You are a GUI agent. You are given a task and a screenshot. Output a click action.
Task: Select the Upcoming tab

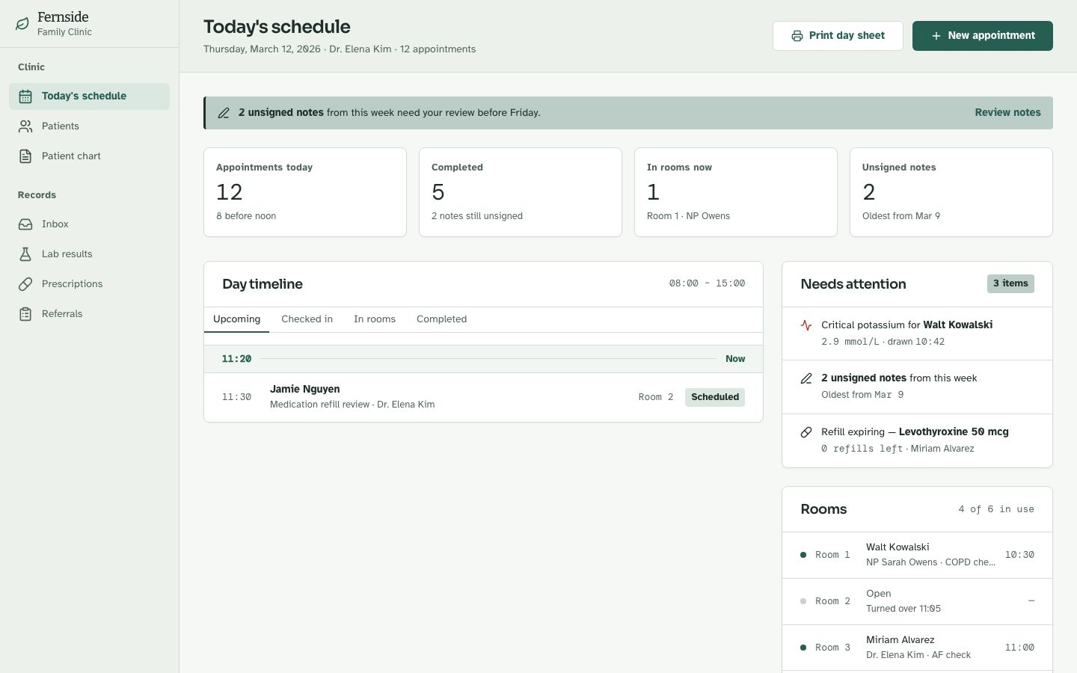point(236,319)
